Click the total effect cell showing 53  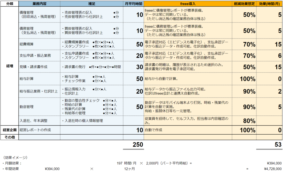click(269, 144)
